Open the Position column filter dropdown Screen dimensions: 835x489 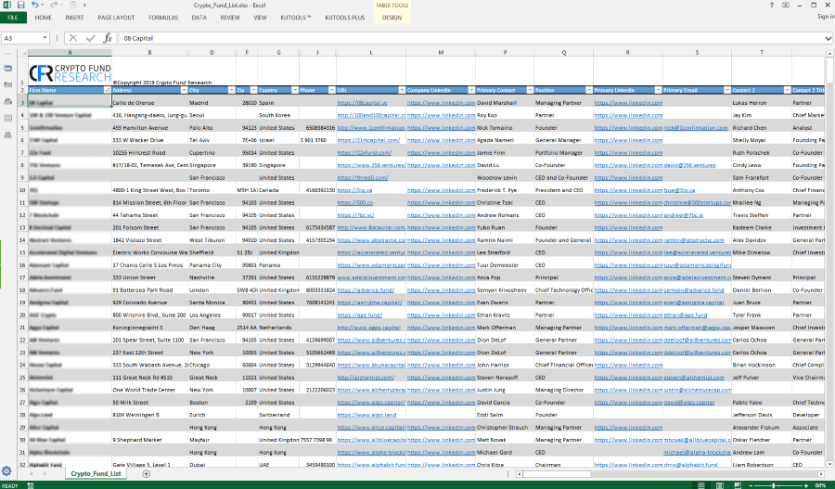click(588, 90)
